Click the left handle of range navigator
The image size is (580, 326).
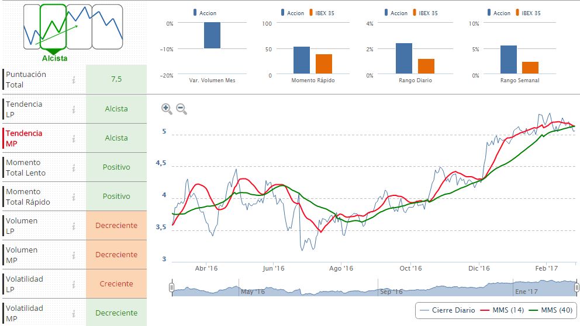tap(172, 288)
